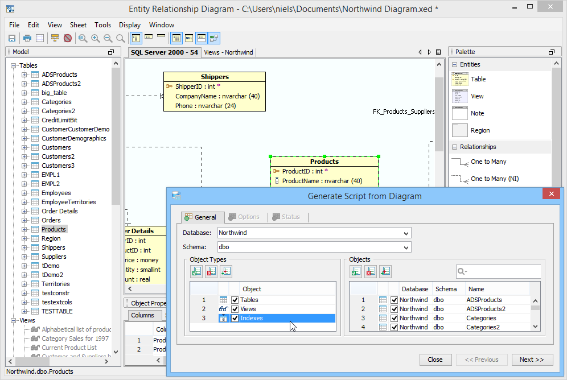Image resolution: width=567 pixels, height=380 pixels.
Task: Click the uncheck-all icon in Objects group
Action: click(371, 271)
